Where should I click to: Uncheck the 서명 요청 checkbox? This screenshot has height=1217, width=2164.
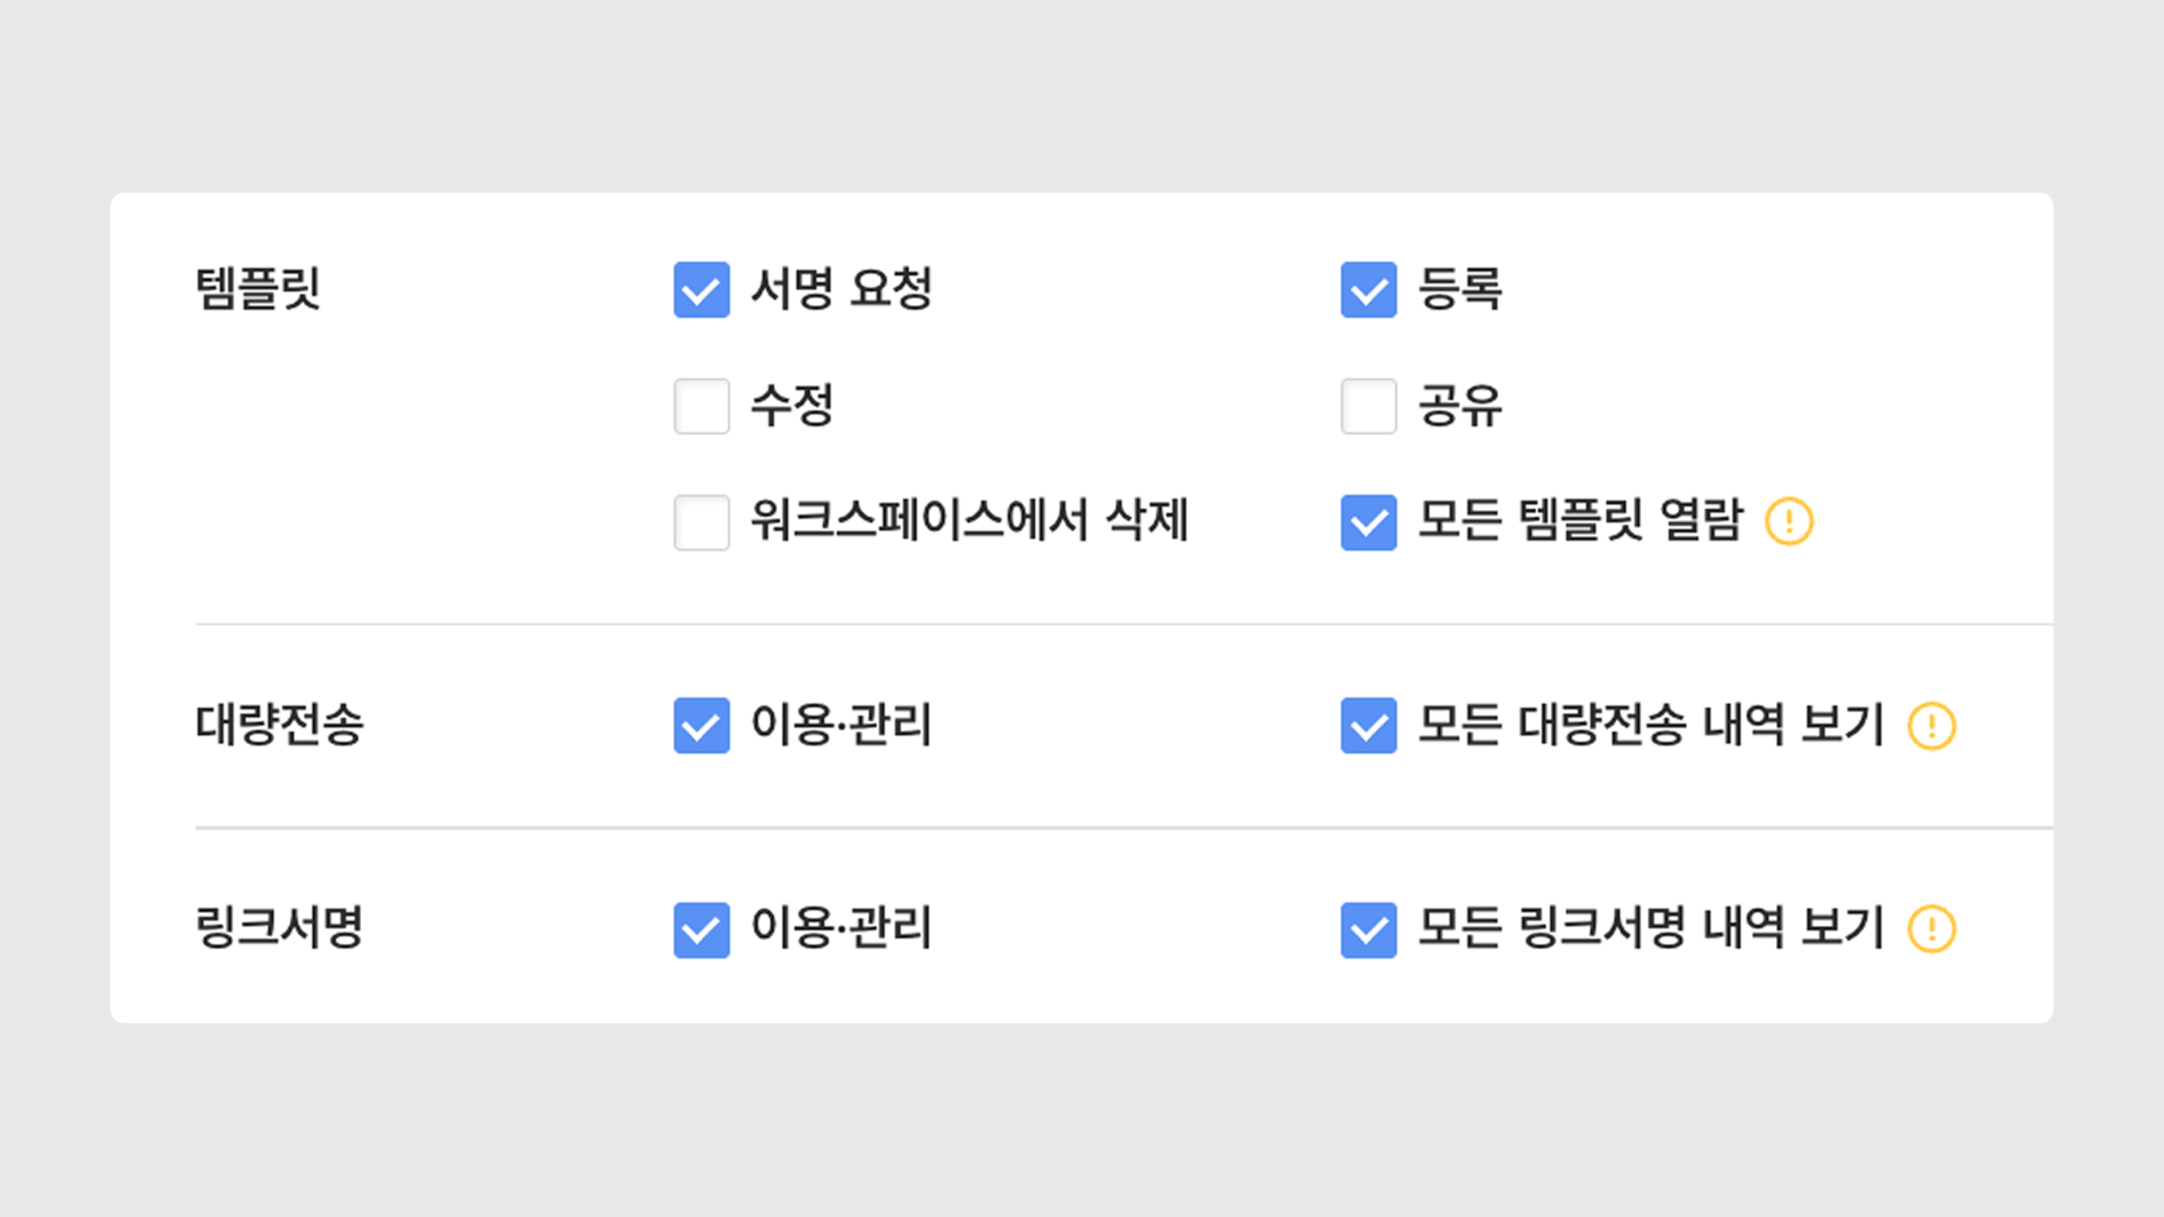pyautogui.click(x=702, y=290)
